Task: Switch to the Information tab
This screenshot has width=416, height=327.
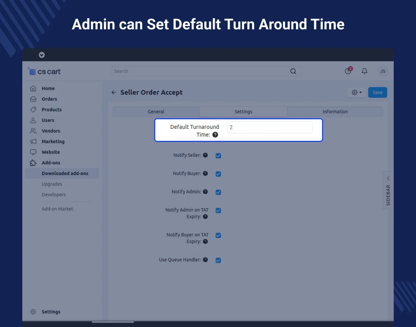Action: pos(335,112)
